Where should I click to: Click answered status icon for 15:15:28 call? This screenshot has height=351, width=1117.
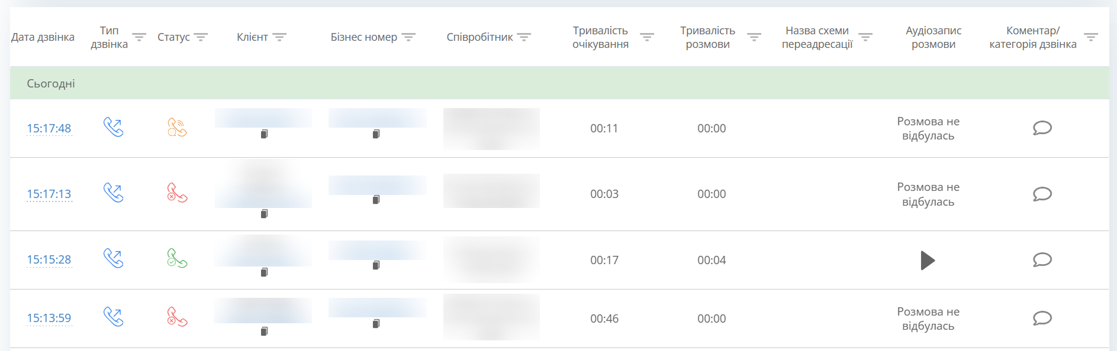(177, 258)
